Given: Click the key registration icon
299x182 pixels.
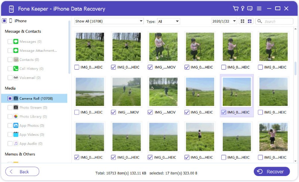Looking at the screenshot, I should pyautogui.click(x=243, y=8).
